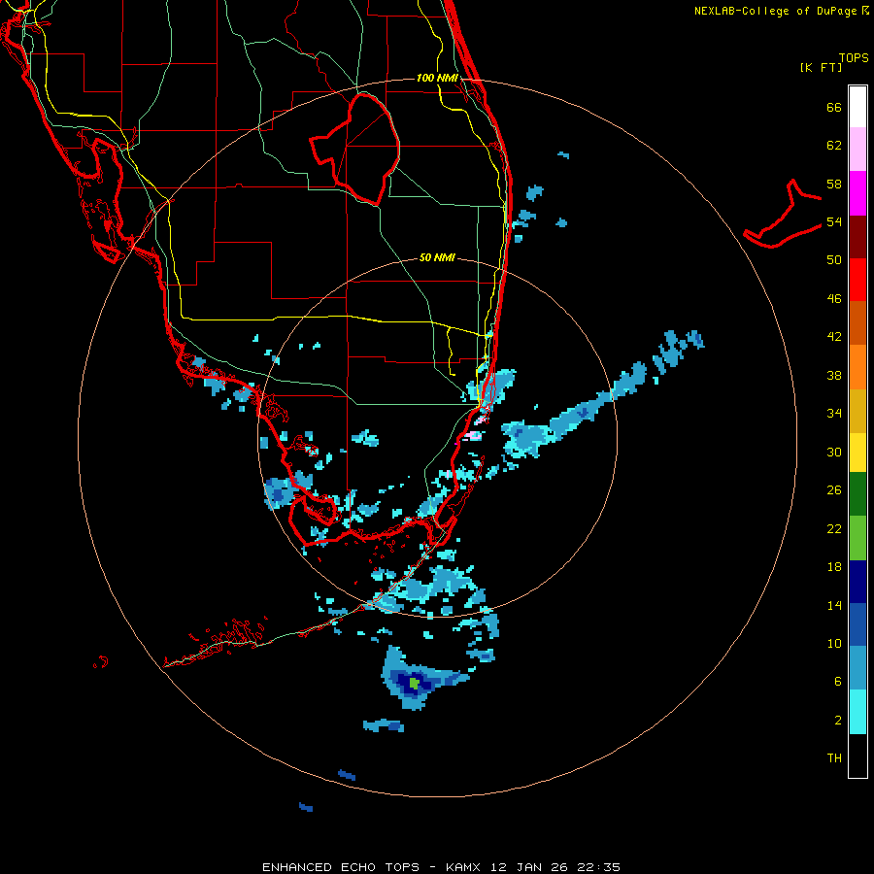
Task: Click the TOPS legend title
Action: [854, 58]
